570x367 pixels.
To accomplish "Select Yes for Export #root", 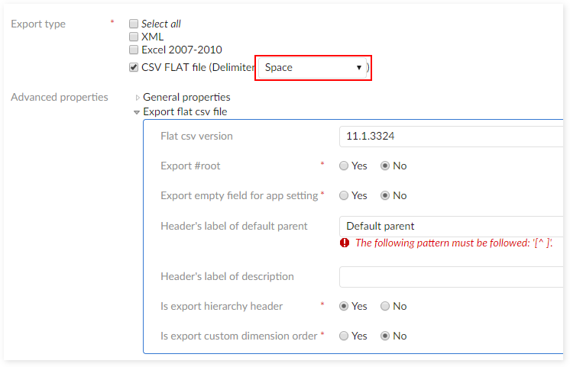I will 344,166.
